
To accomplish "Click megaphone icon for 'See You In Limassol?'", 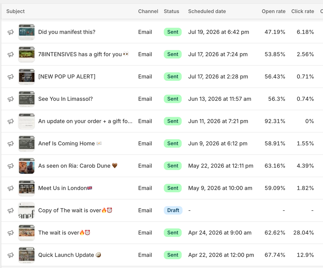I will [x=10, y=99].
